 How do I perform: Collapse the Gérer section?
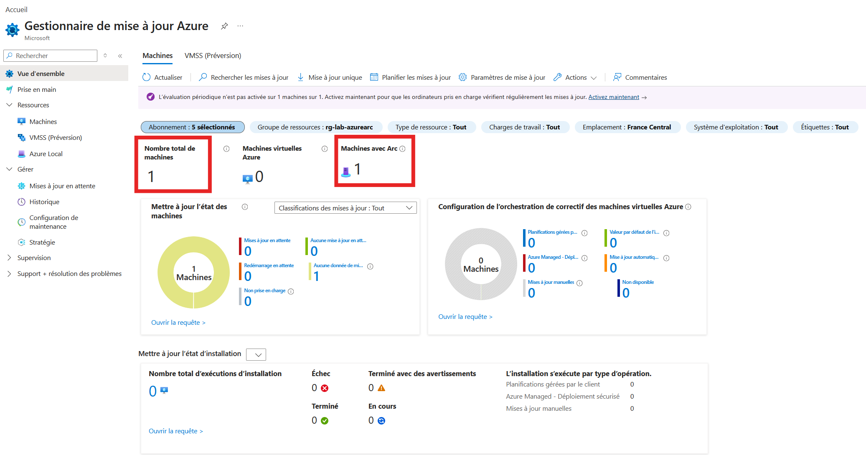coord(10,169)
